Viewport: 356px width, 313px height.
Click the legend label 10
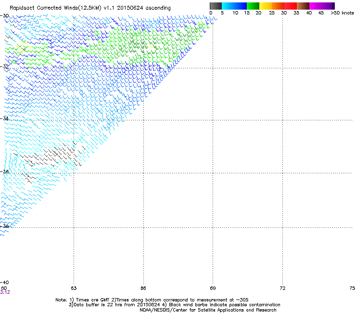click(235, 13)
